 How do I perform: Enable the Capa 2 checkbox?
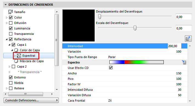click(13, 66)
